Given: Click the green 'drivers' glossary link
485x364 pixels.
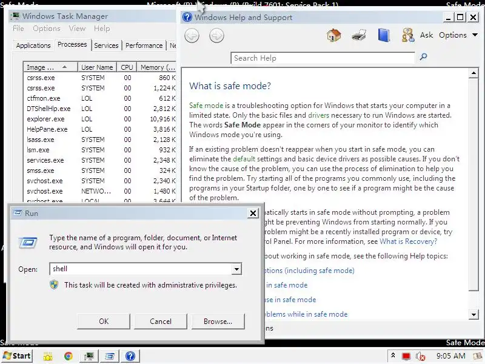Looking at the screenshot, I should (318, 115).
